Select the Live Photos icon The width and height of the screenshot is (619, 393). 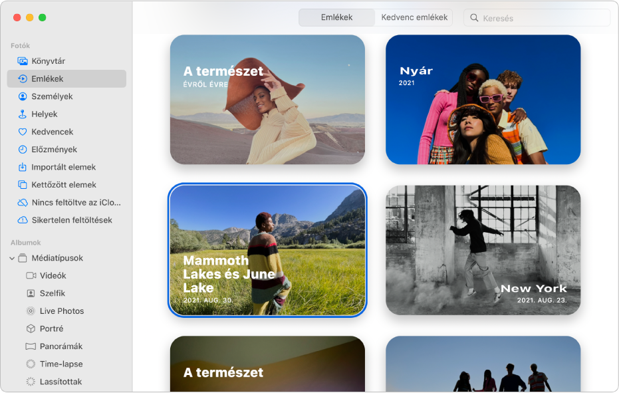click(31, 311)
